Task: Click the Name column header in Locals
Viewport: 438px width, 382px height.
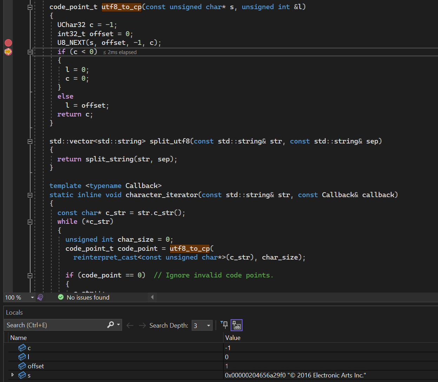Action: tap(18, 337)
